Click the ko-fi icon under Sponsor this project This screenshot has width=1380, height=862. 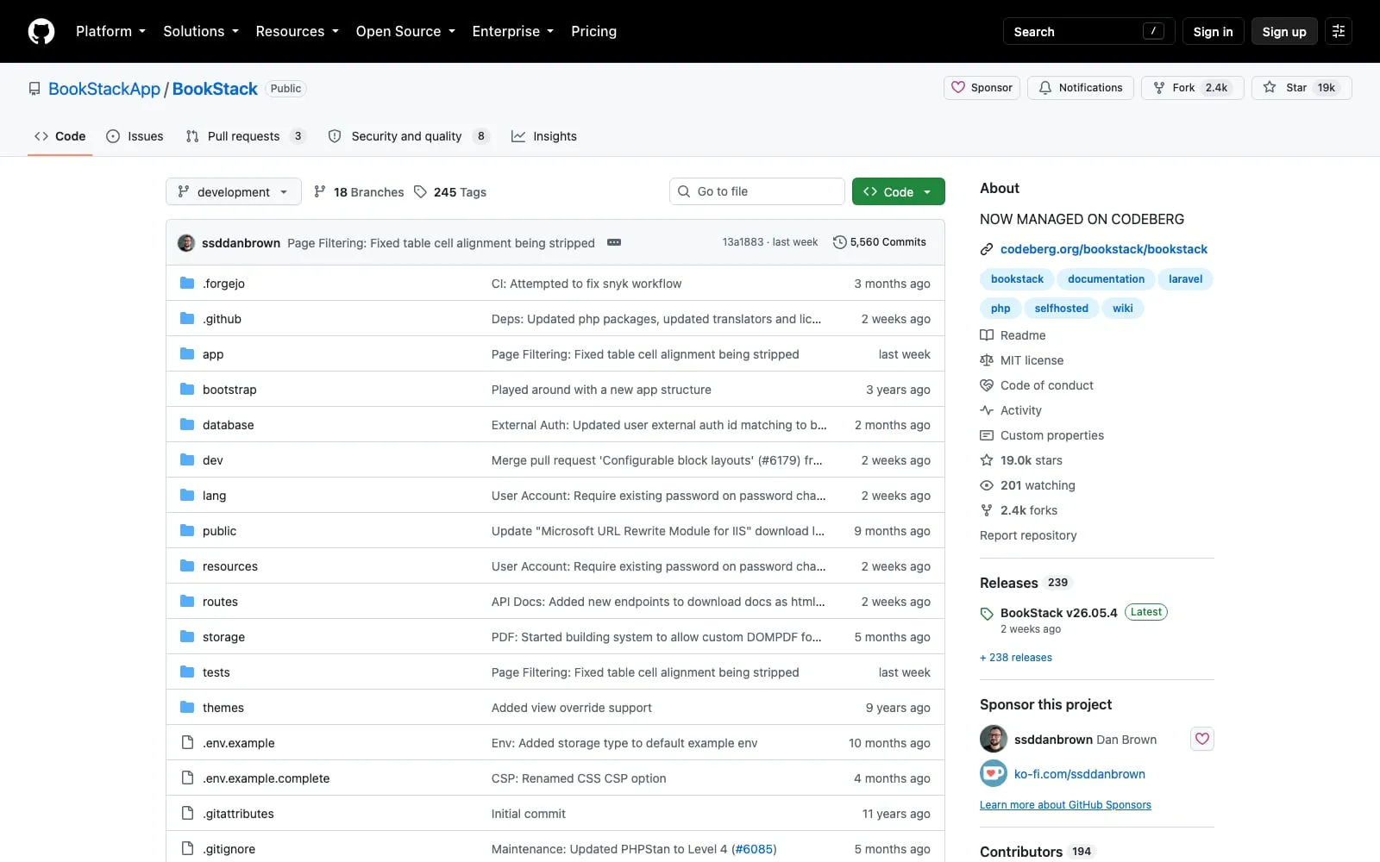(994, 773)
